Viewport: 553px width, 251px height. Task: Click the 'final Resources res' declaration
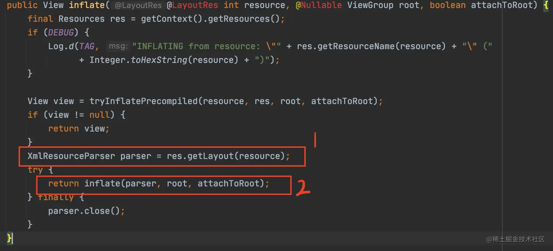point(76,19)
